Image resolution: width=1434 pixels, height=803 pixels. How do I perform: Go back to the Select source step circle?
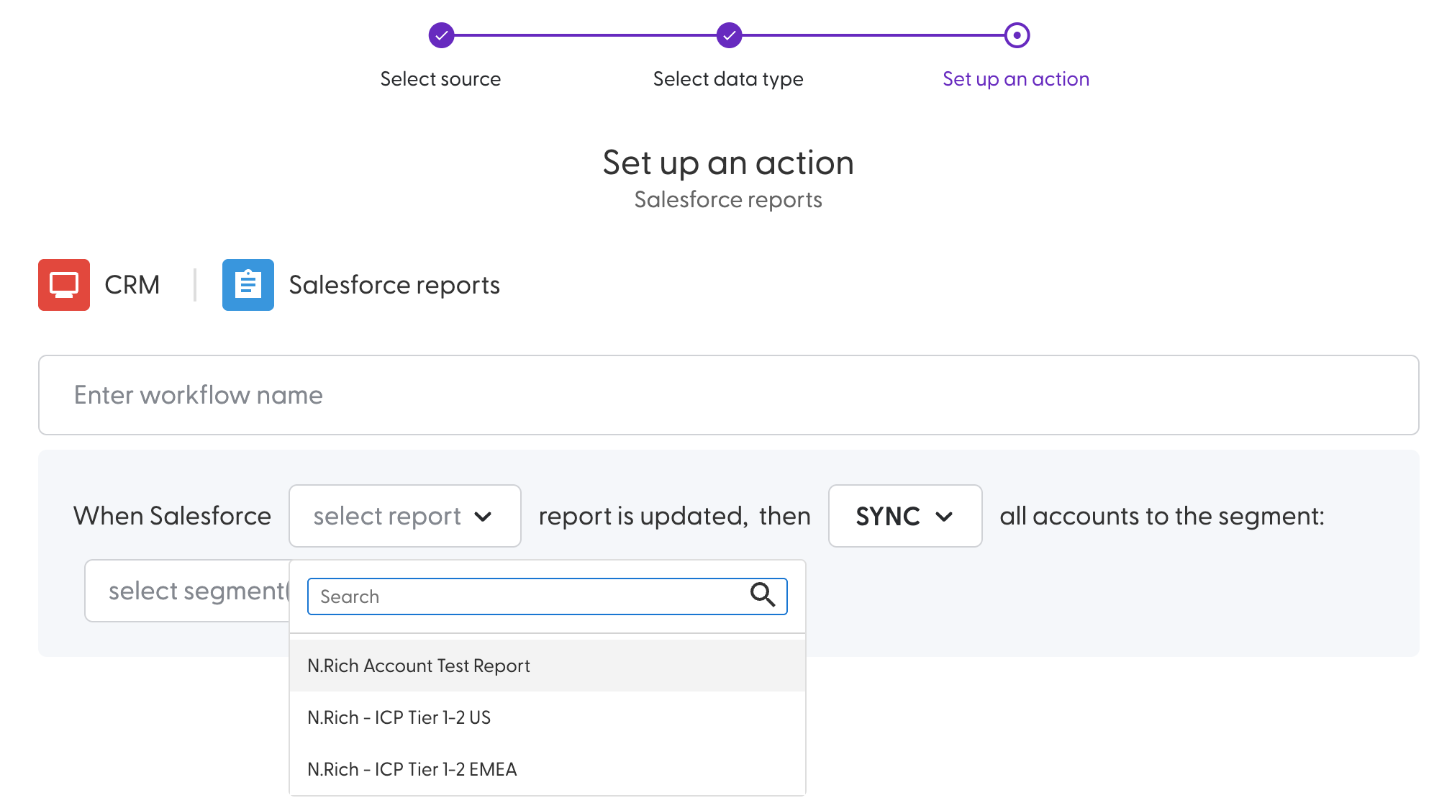pyautogui.click(x=441, y=35)
